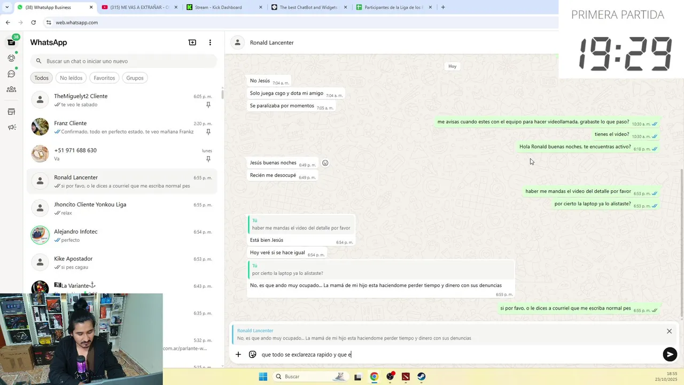Image resolution: width=684 pixels, height=385 pixels.
Task: Open the Communities icon in sidebar
Action: [11, 89]
